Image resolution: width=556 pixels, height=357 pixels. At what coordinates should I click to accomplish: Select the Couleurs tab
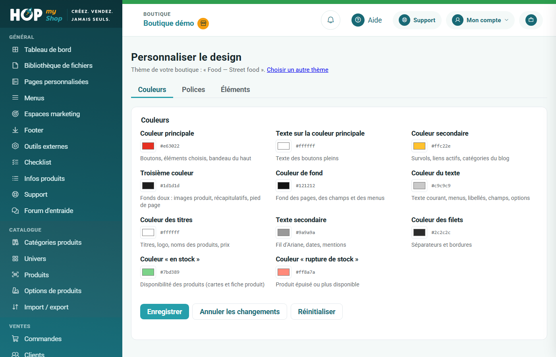click(x=152, y=90)
